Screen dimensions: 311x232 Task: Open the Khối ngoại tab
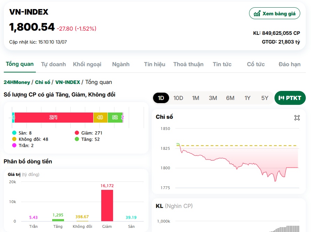tap(87, 64)
